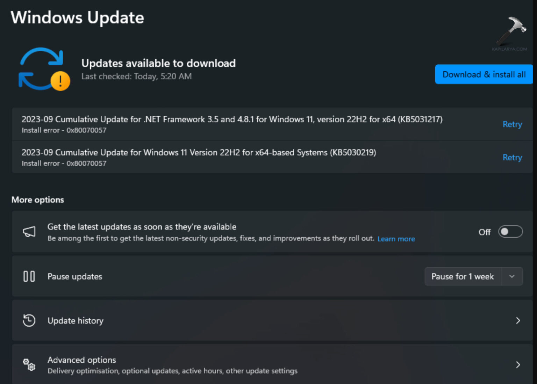The image size is (537, 384).
Task: Open the pause duration dropdown arrow
Action: click(x=512, y=276)
